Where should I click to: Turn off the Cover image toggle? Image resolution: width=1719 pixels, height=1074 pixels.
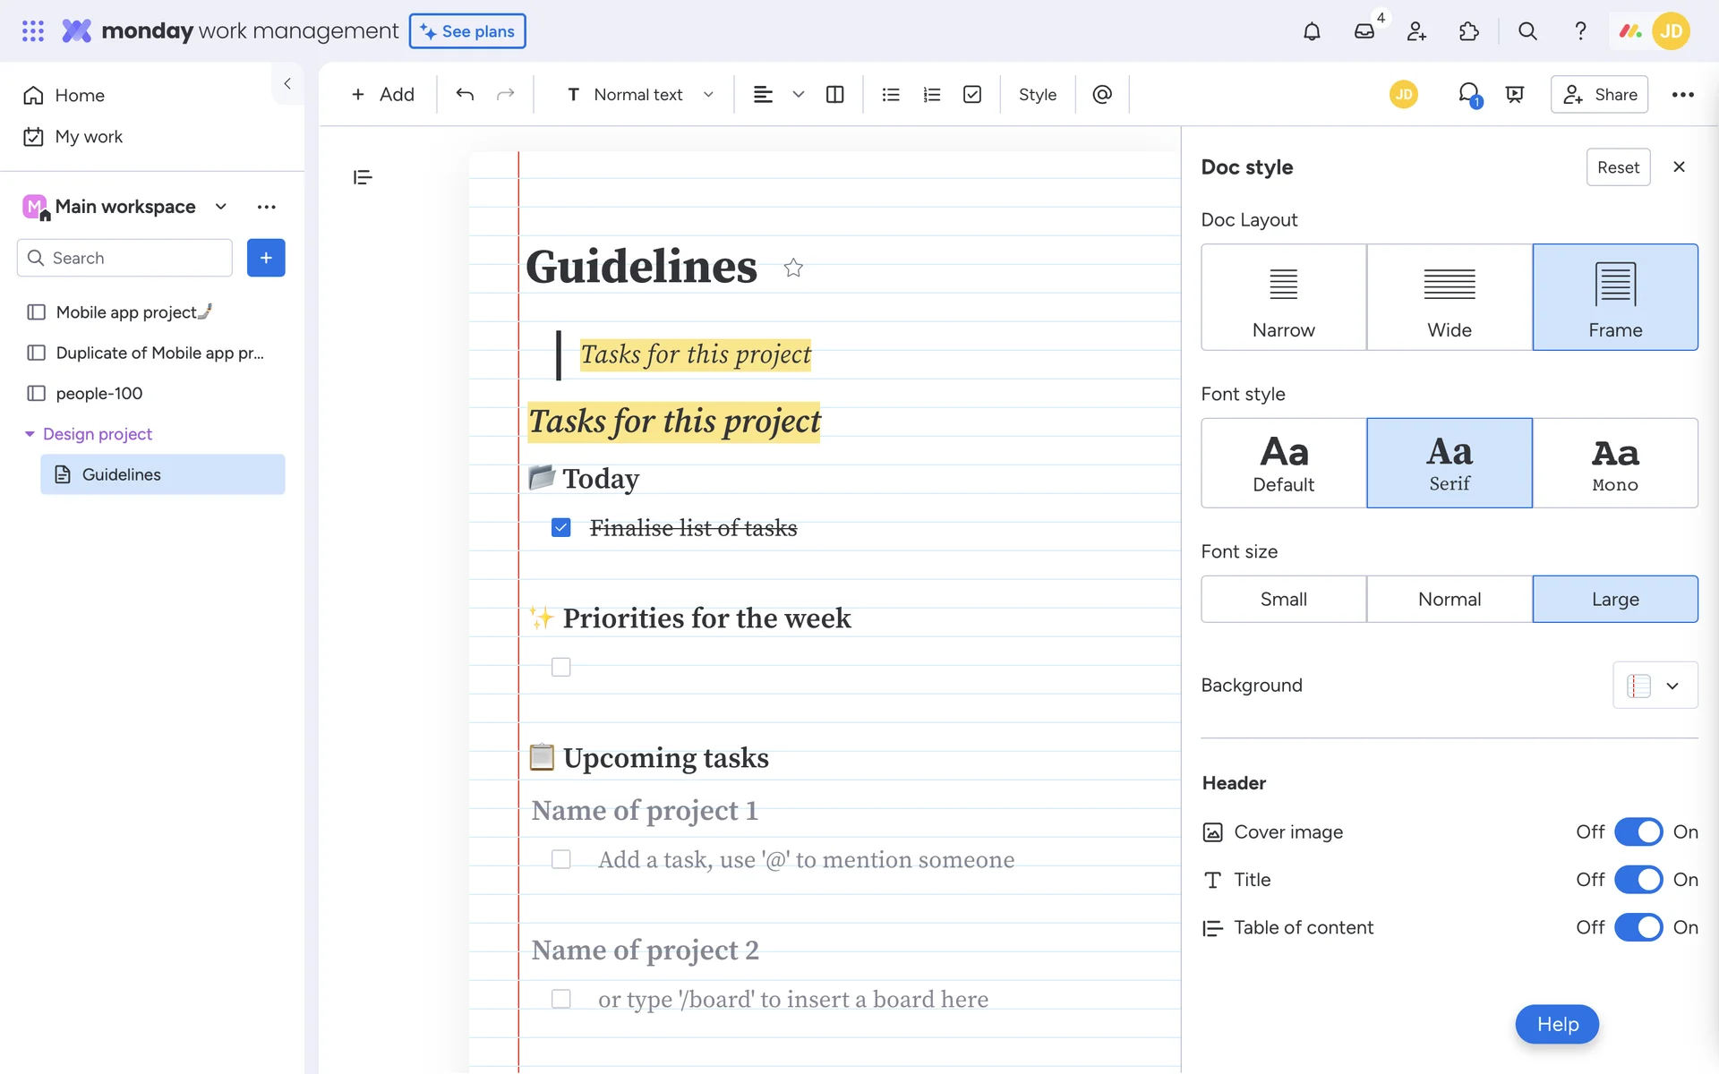pyautogui.click(x=1638, y=831)
